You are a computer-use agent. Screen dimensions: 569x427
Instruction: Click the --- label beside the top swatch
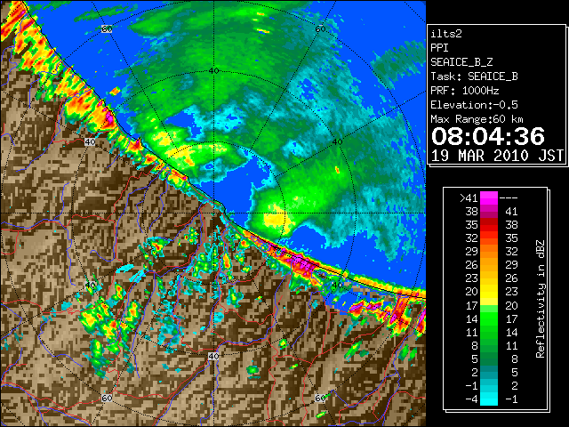[509, 198]
